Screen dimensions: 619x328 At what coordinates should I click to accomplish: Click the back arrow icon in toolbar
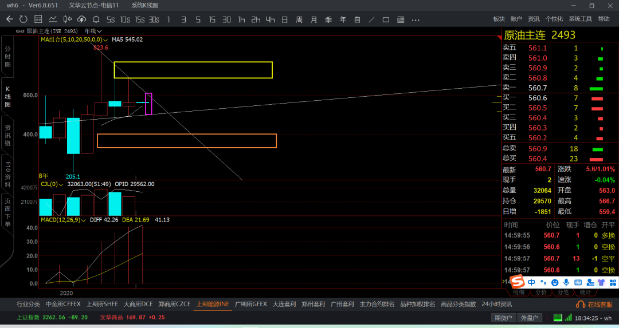coord(10,19)
